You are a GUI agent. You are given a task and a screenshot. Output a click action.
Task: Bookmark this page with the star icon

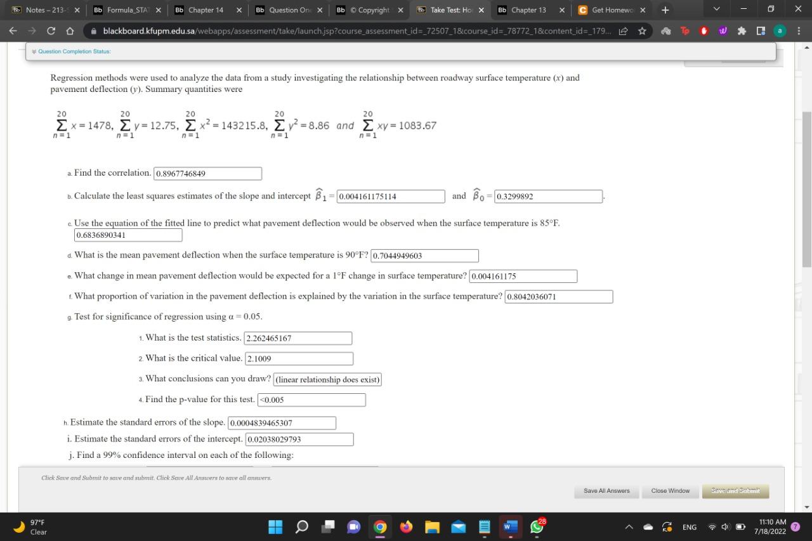pos(642,30)
